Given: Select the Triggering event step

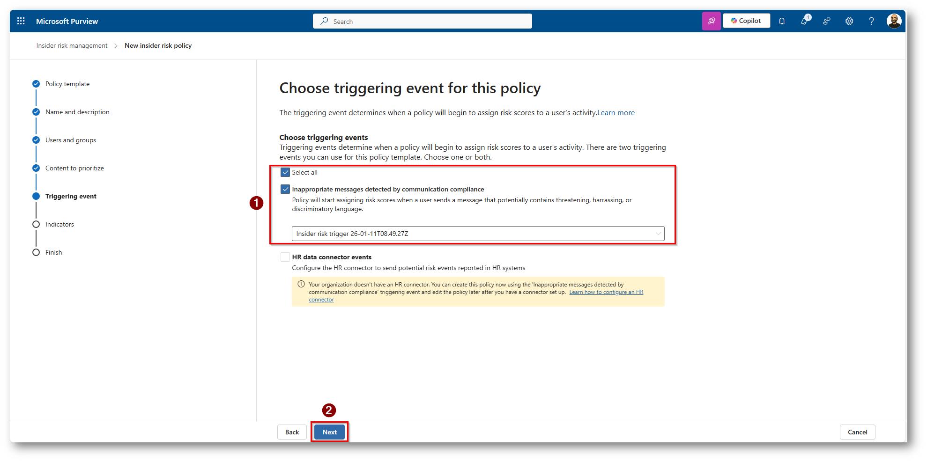Looking at the screenshot, I should (x=71, y=196).
